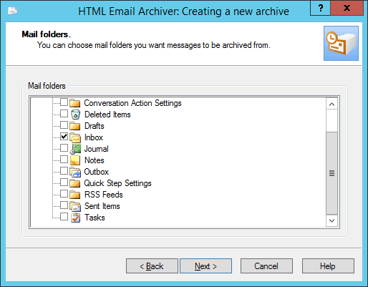Cancel the archive wizard
This screenshot has height=287, width=368.
pos(266,266)
